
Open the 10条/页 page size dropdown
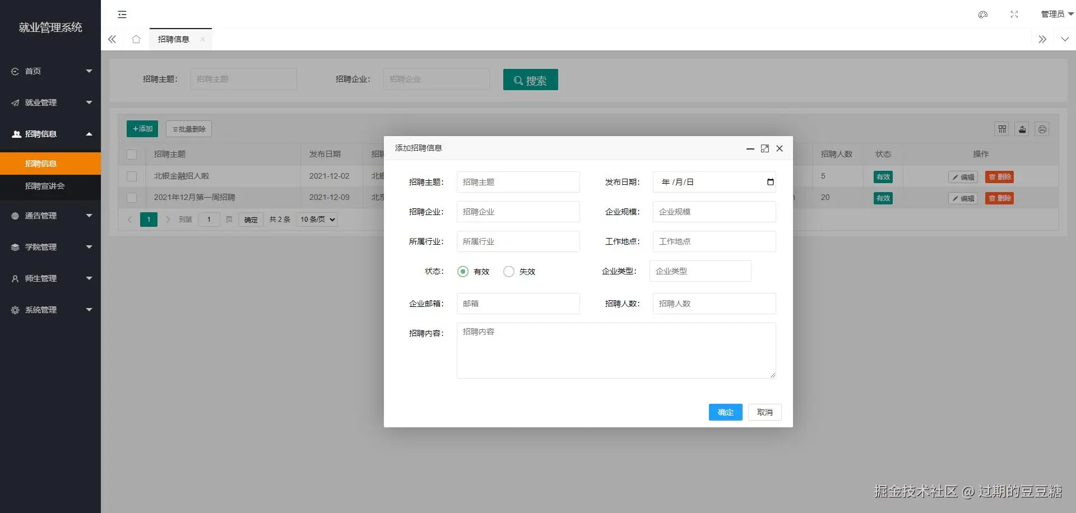click(316, 219)
